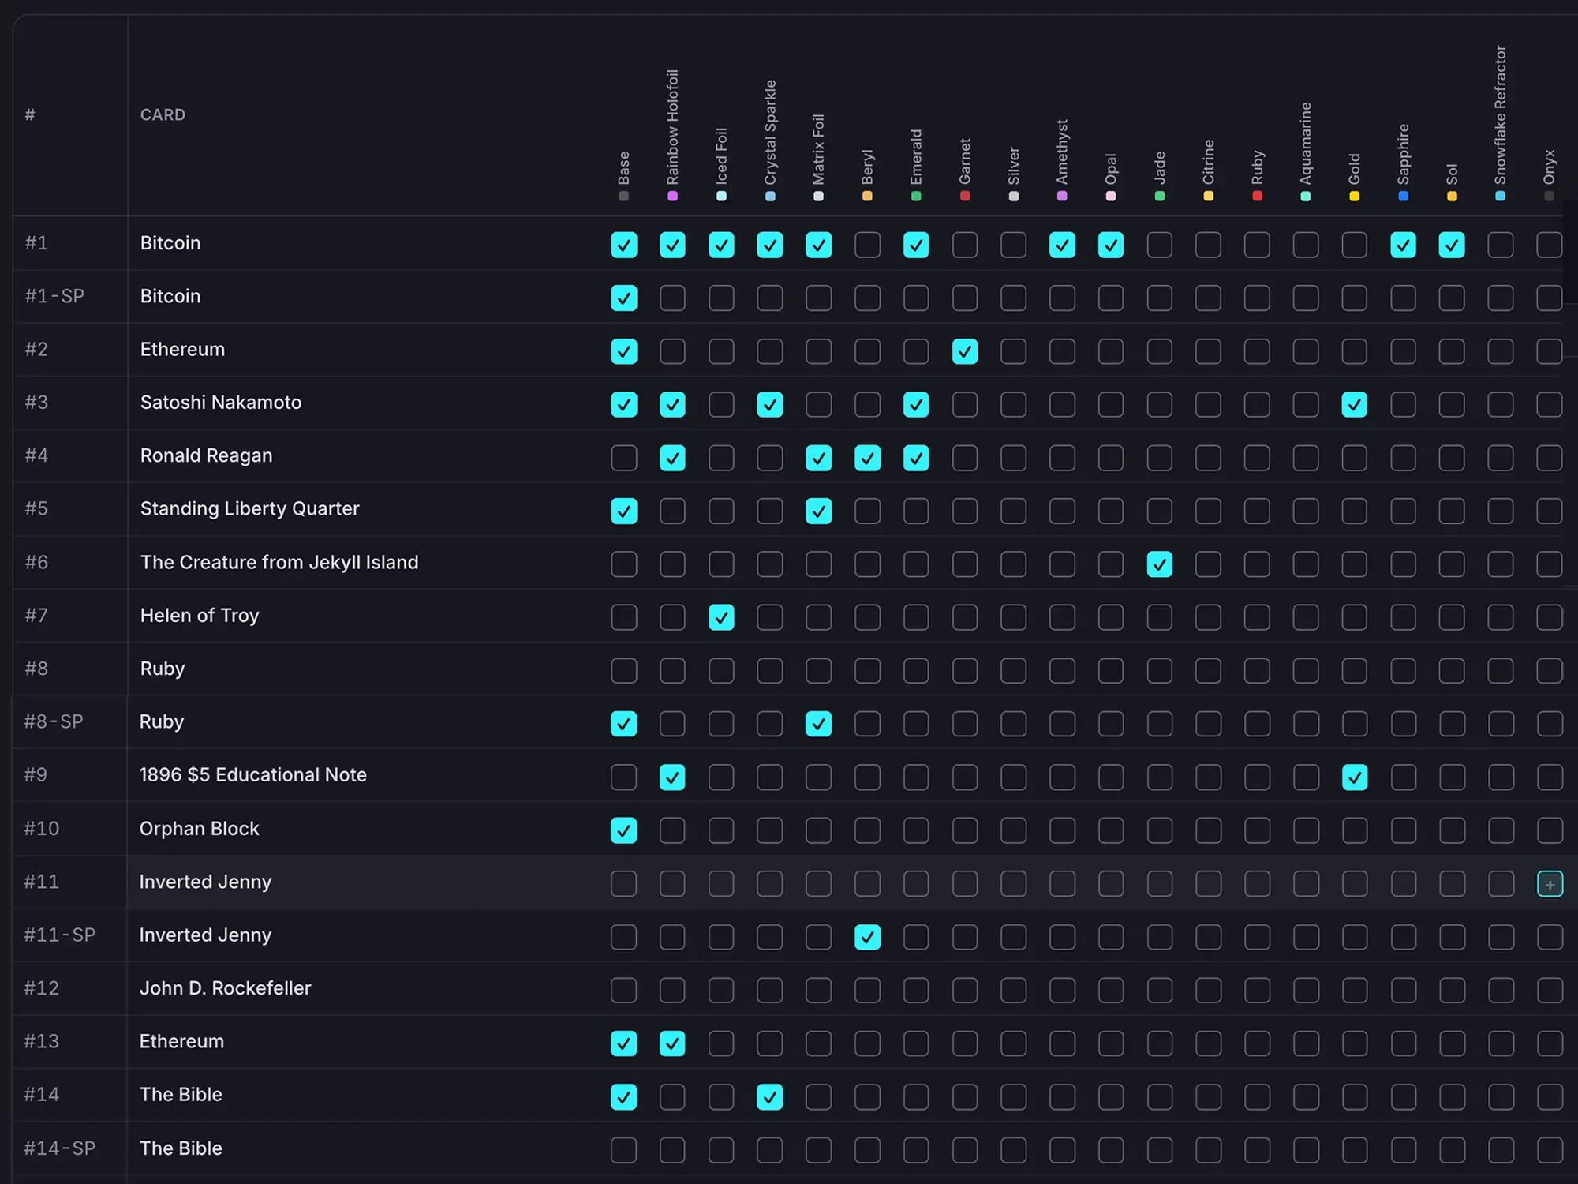
Task: Check Base for #14-SP The Bible
Action: click(623, 1150)
